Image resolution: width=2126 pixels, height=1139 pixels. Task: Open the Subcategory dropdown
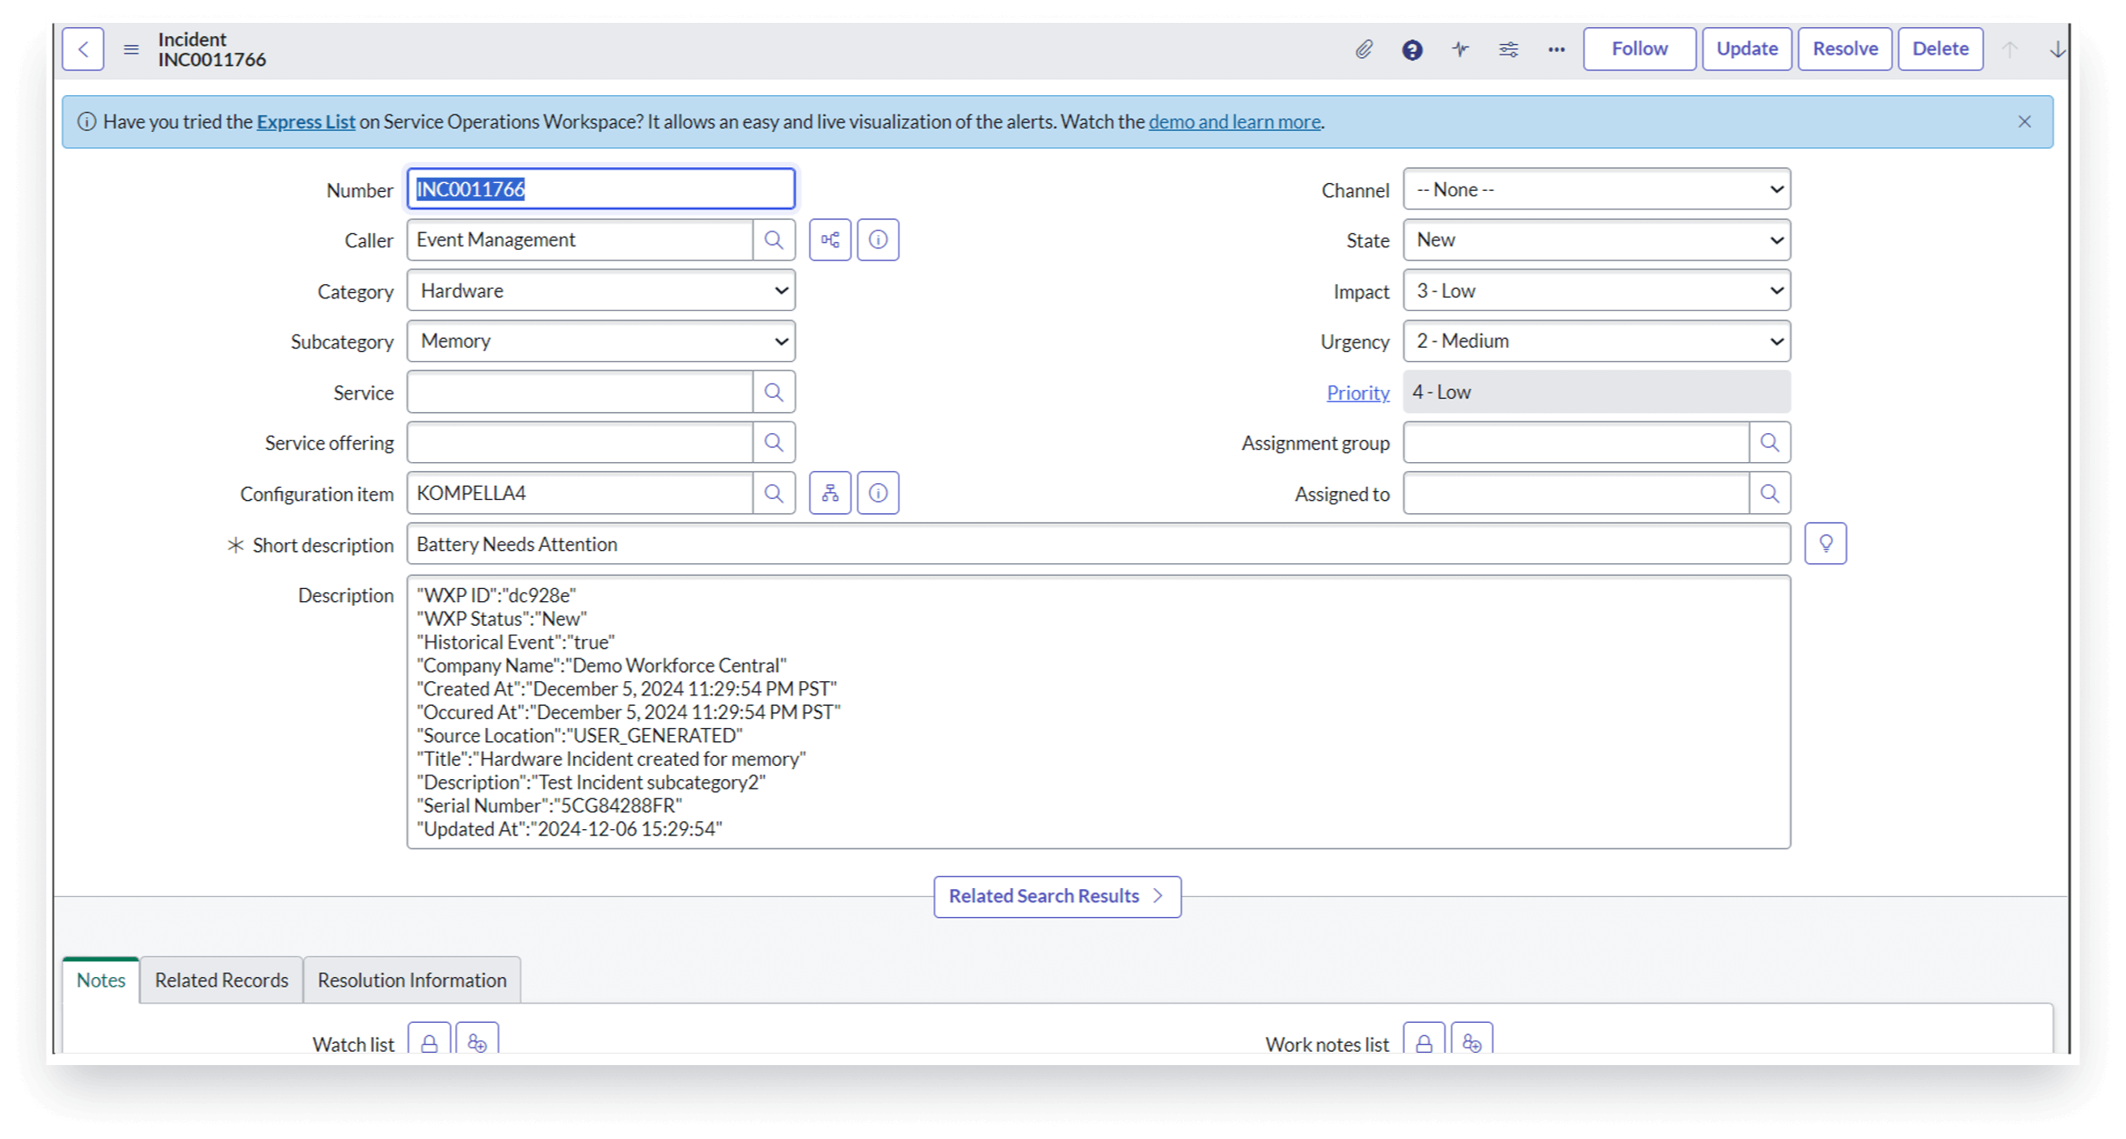[601, 341]
